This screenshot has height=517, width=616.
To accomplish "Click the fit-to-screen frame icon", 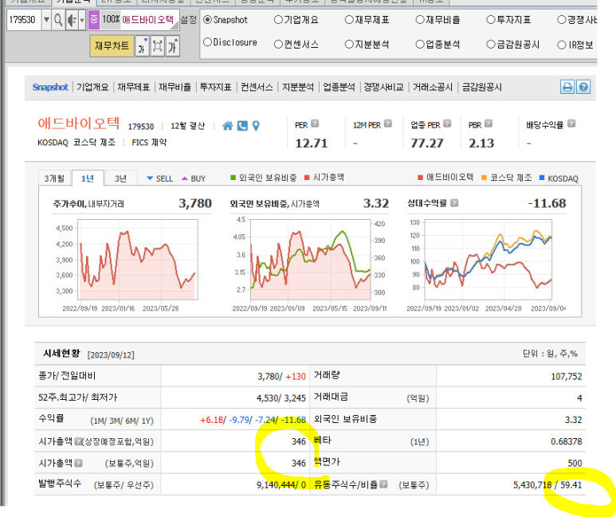I will pyautogui.click(x=158, y=46).
